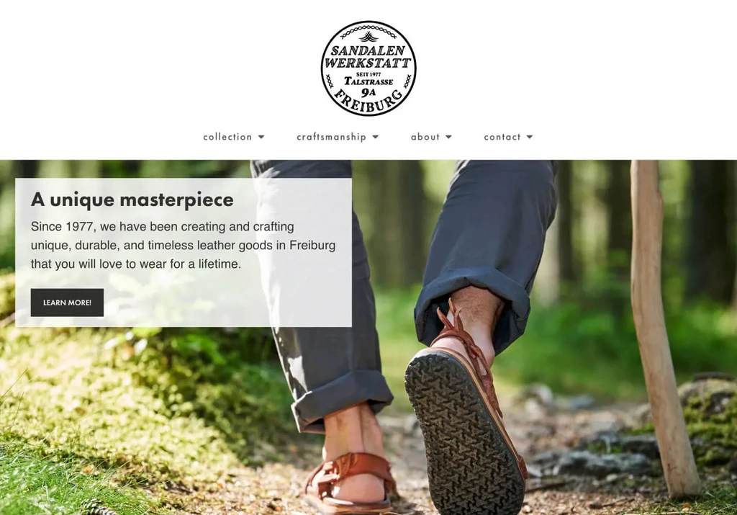
Task: Expand the about dropdown arrow
Action: click(448, 137)
